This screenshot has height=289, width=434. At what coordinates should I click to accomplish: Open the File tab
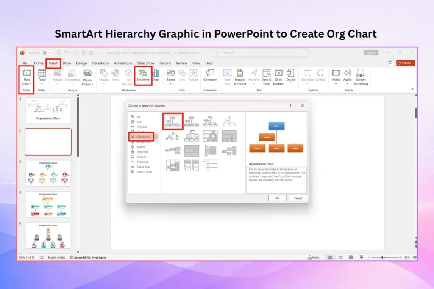pos(24,63)
